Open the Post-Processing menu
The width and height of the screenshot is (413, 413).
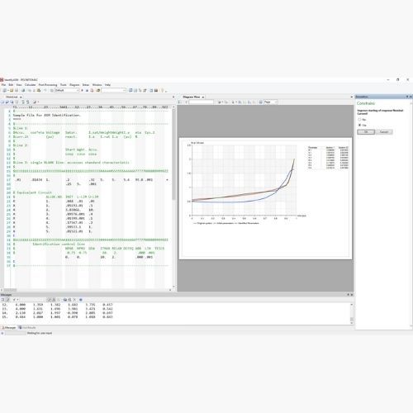[48, 85]
